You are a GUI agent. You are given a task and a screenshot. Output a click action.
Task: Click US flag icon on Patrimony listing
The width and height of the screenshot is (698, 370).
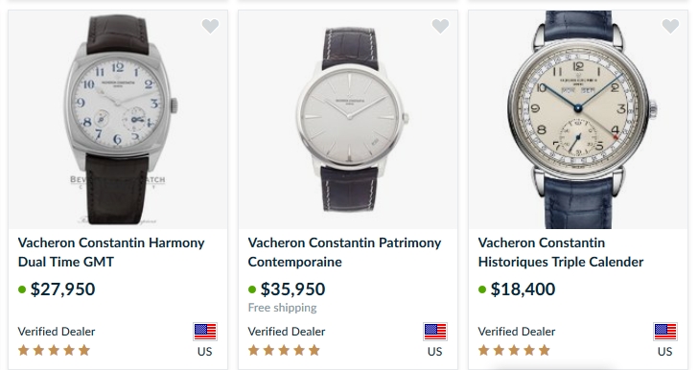435,332
